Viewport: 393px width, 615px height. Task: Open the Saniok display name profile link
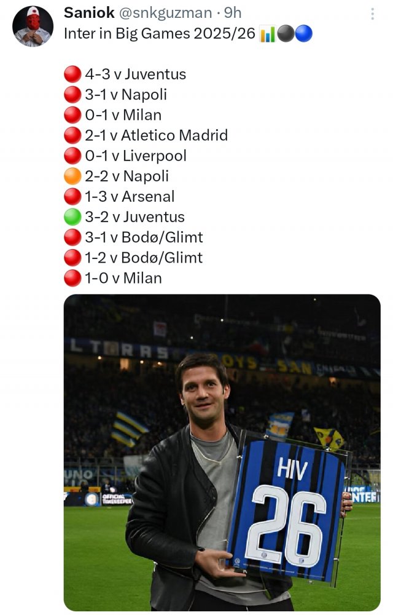[88, 13]
